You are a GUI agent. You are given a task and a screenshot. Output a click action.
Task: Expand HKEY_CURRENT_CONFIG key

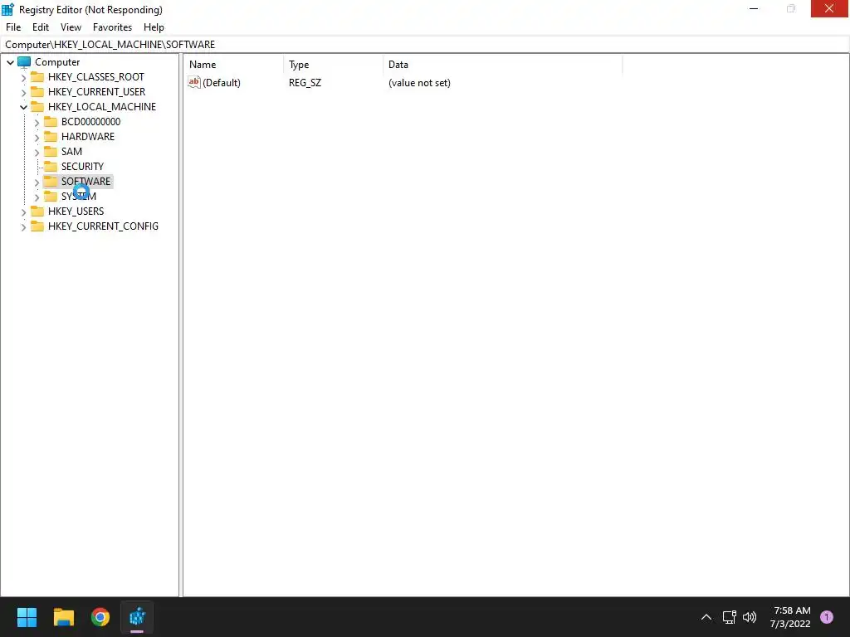click(x=23, y=227)
